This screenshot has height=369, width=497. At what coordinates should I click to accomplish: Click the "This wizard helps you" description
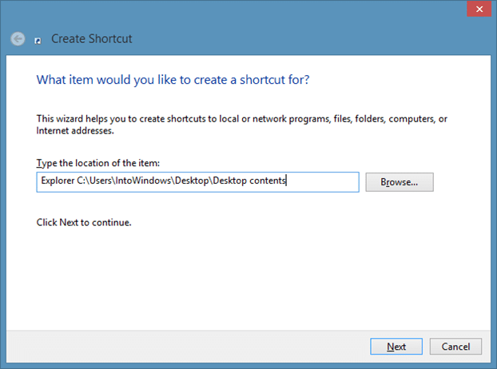pyautogui.click(x=241, y=125)
